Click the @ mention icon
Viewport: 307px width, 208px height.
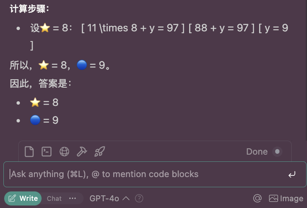click(x=257, y=198)
